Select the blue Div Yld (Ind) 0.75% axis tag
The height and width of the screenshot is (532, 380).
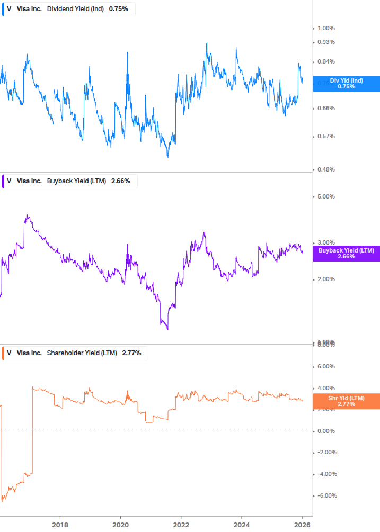(347, 84)
